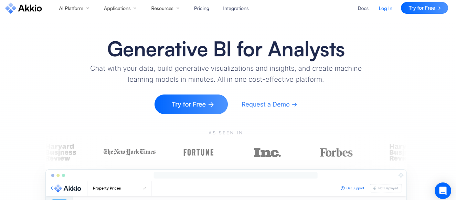
Task: Open the Applications dropdown menu
Action: [x=120, y=8]
